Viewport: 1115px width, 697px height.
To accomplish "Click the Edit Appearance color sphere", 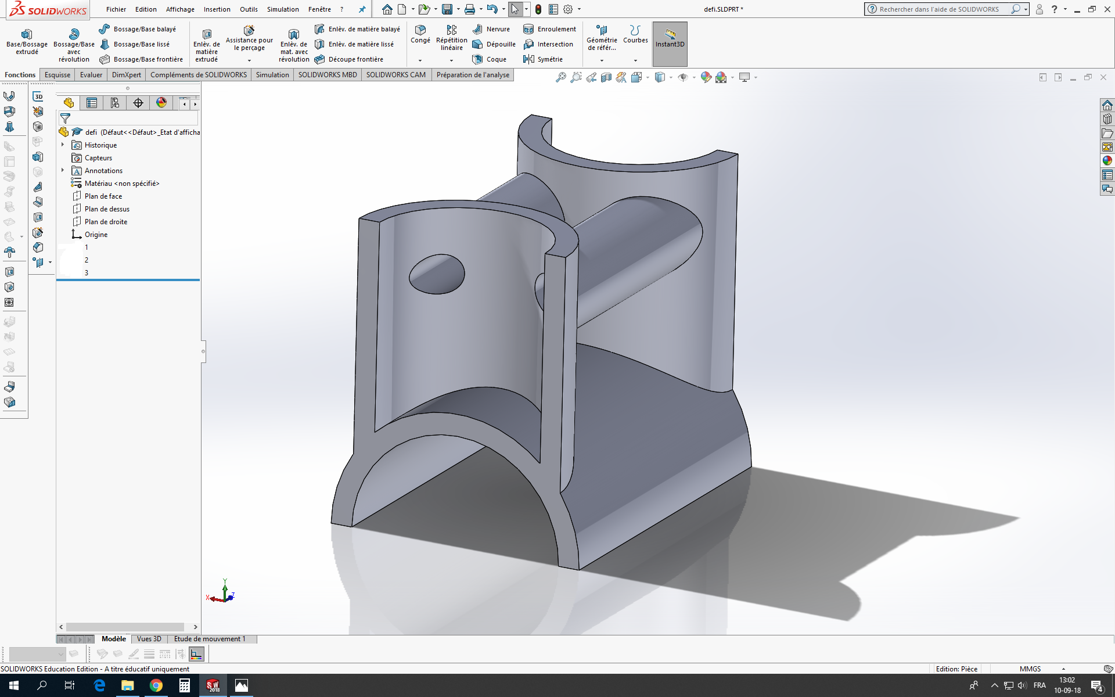I will (706, 77).
